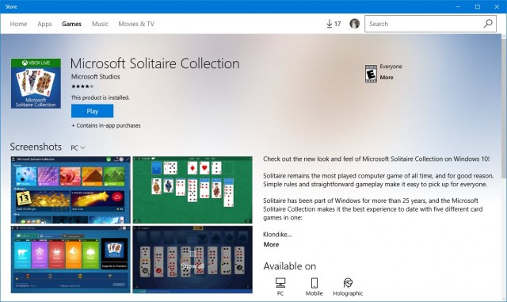Click the Microsoft Solitaire Collection app tile
Viewport: 507px width, 302px height.
[x=36, y=83]
